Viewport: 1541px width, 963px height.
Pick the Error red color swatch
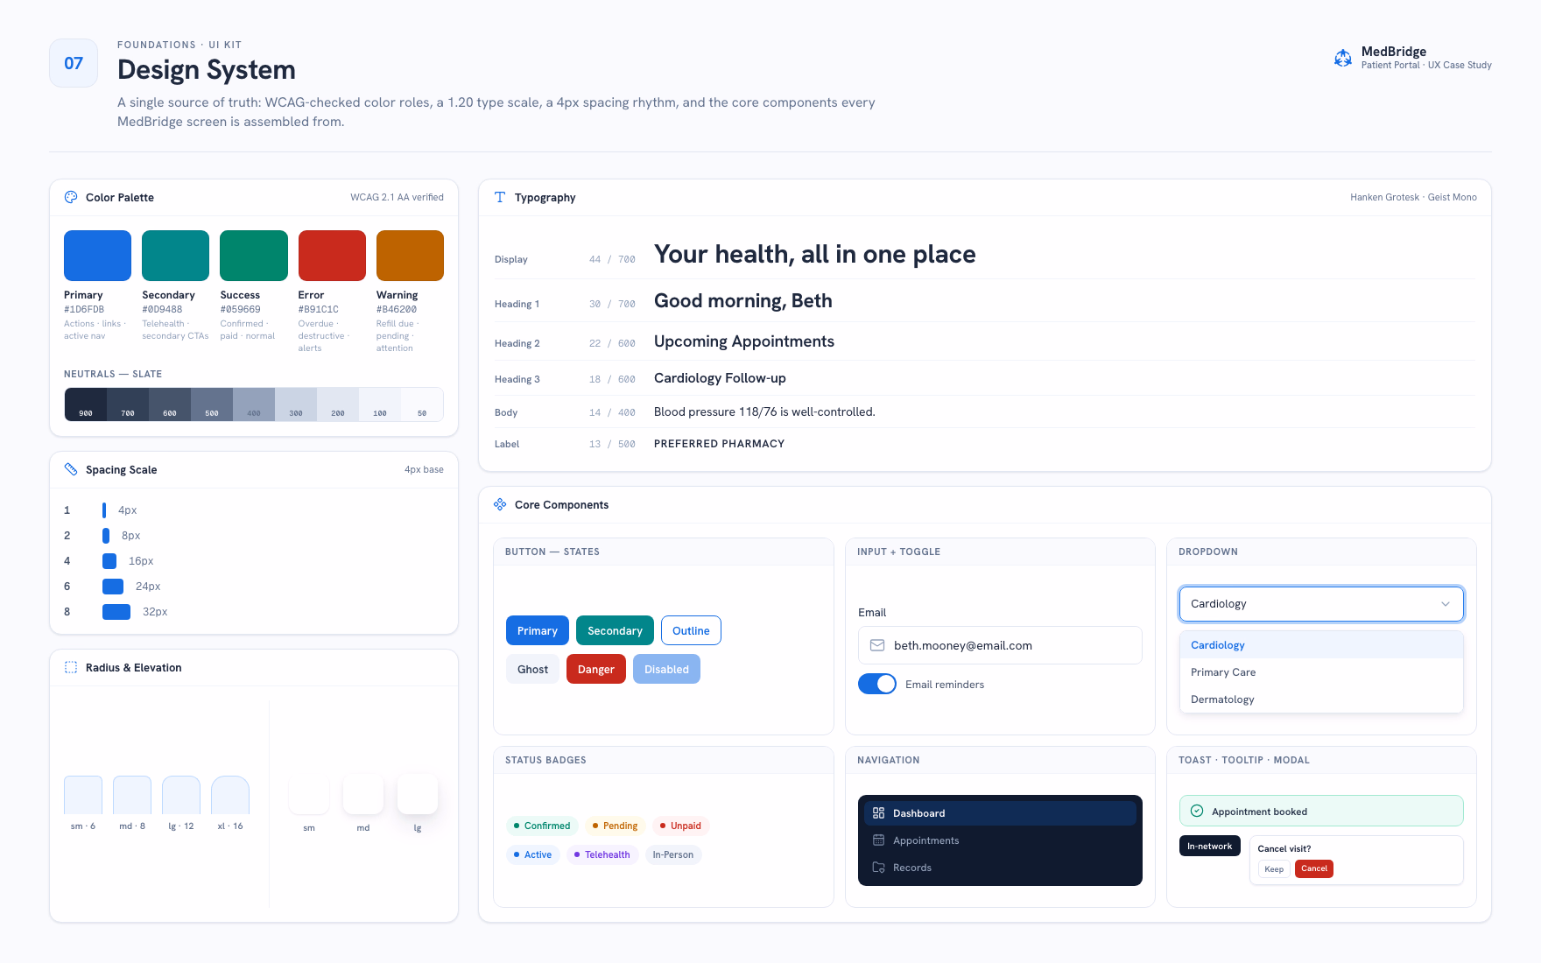pos(332,256)
